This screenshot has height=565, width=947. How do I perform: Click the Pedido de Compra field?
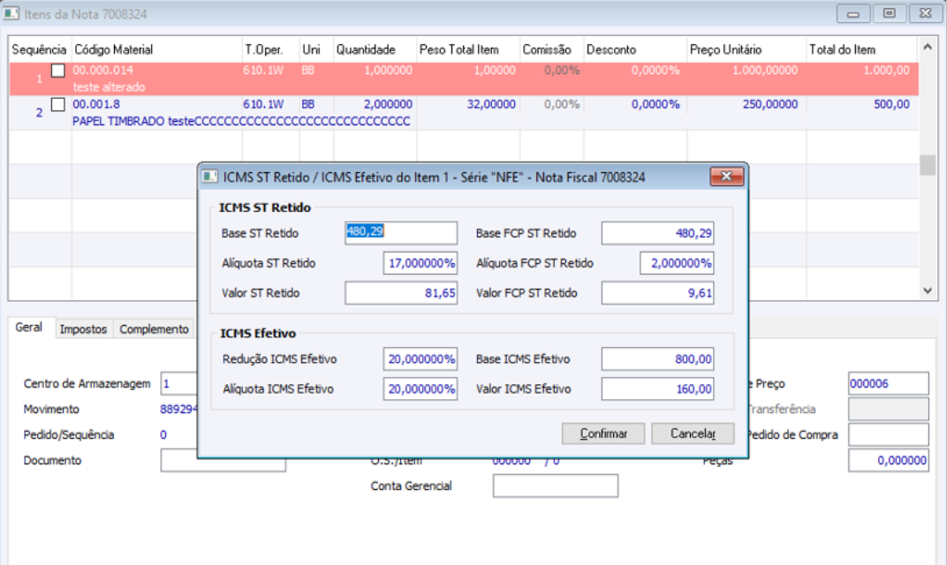889,434
